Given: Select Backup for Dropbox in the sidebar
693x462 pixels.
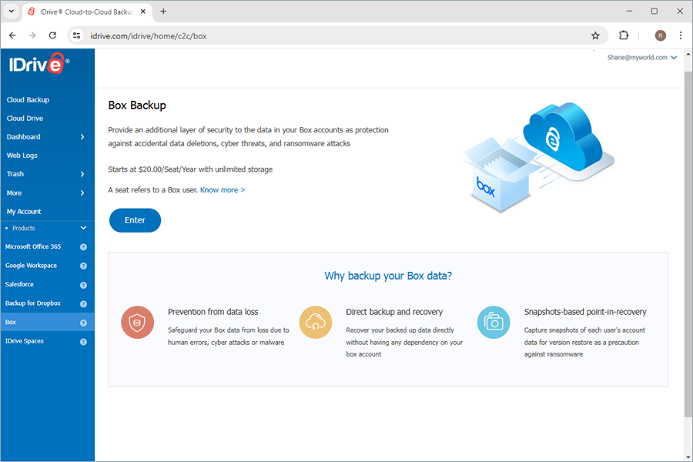Looking at the screenshot, I should click(32, 303).
